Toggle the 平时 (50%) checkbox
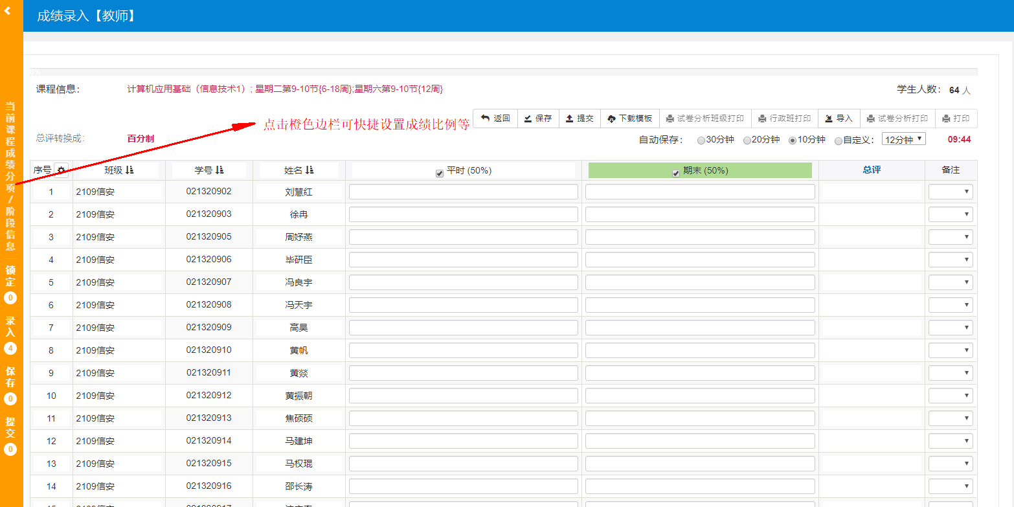 [x=440, y=173]
